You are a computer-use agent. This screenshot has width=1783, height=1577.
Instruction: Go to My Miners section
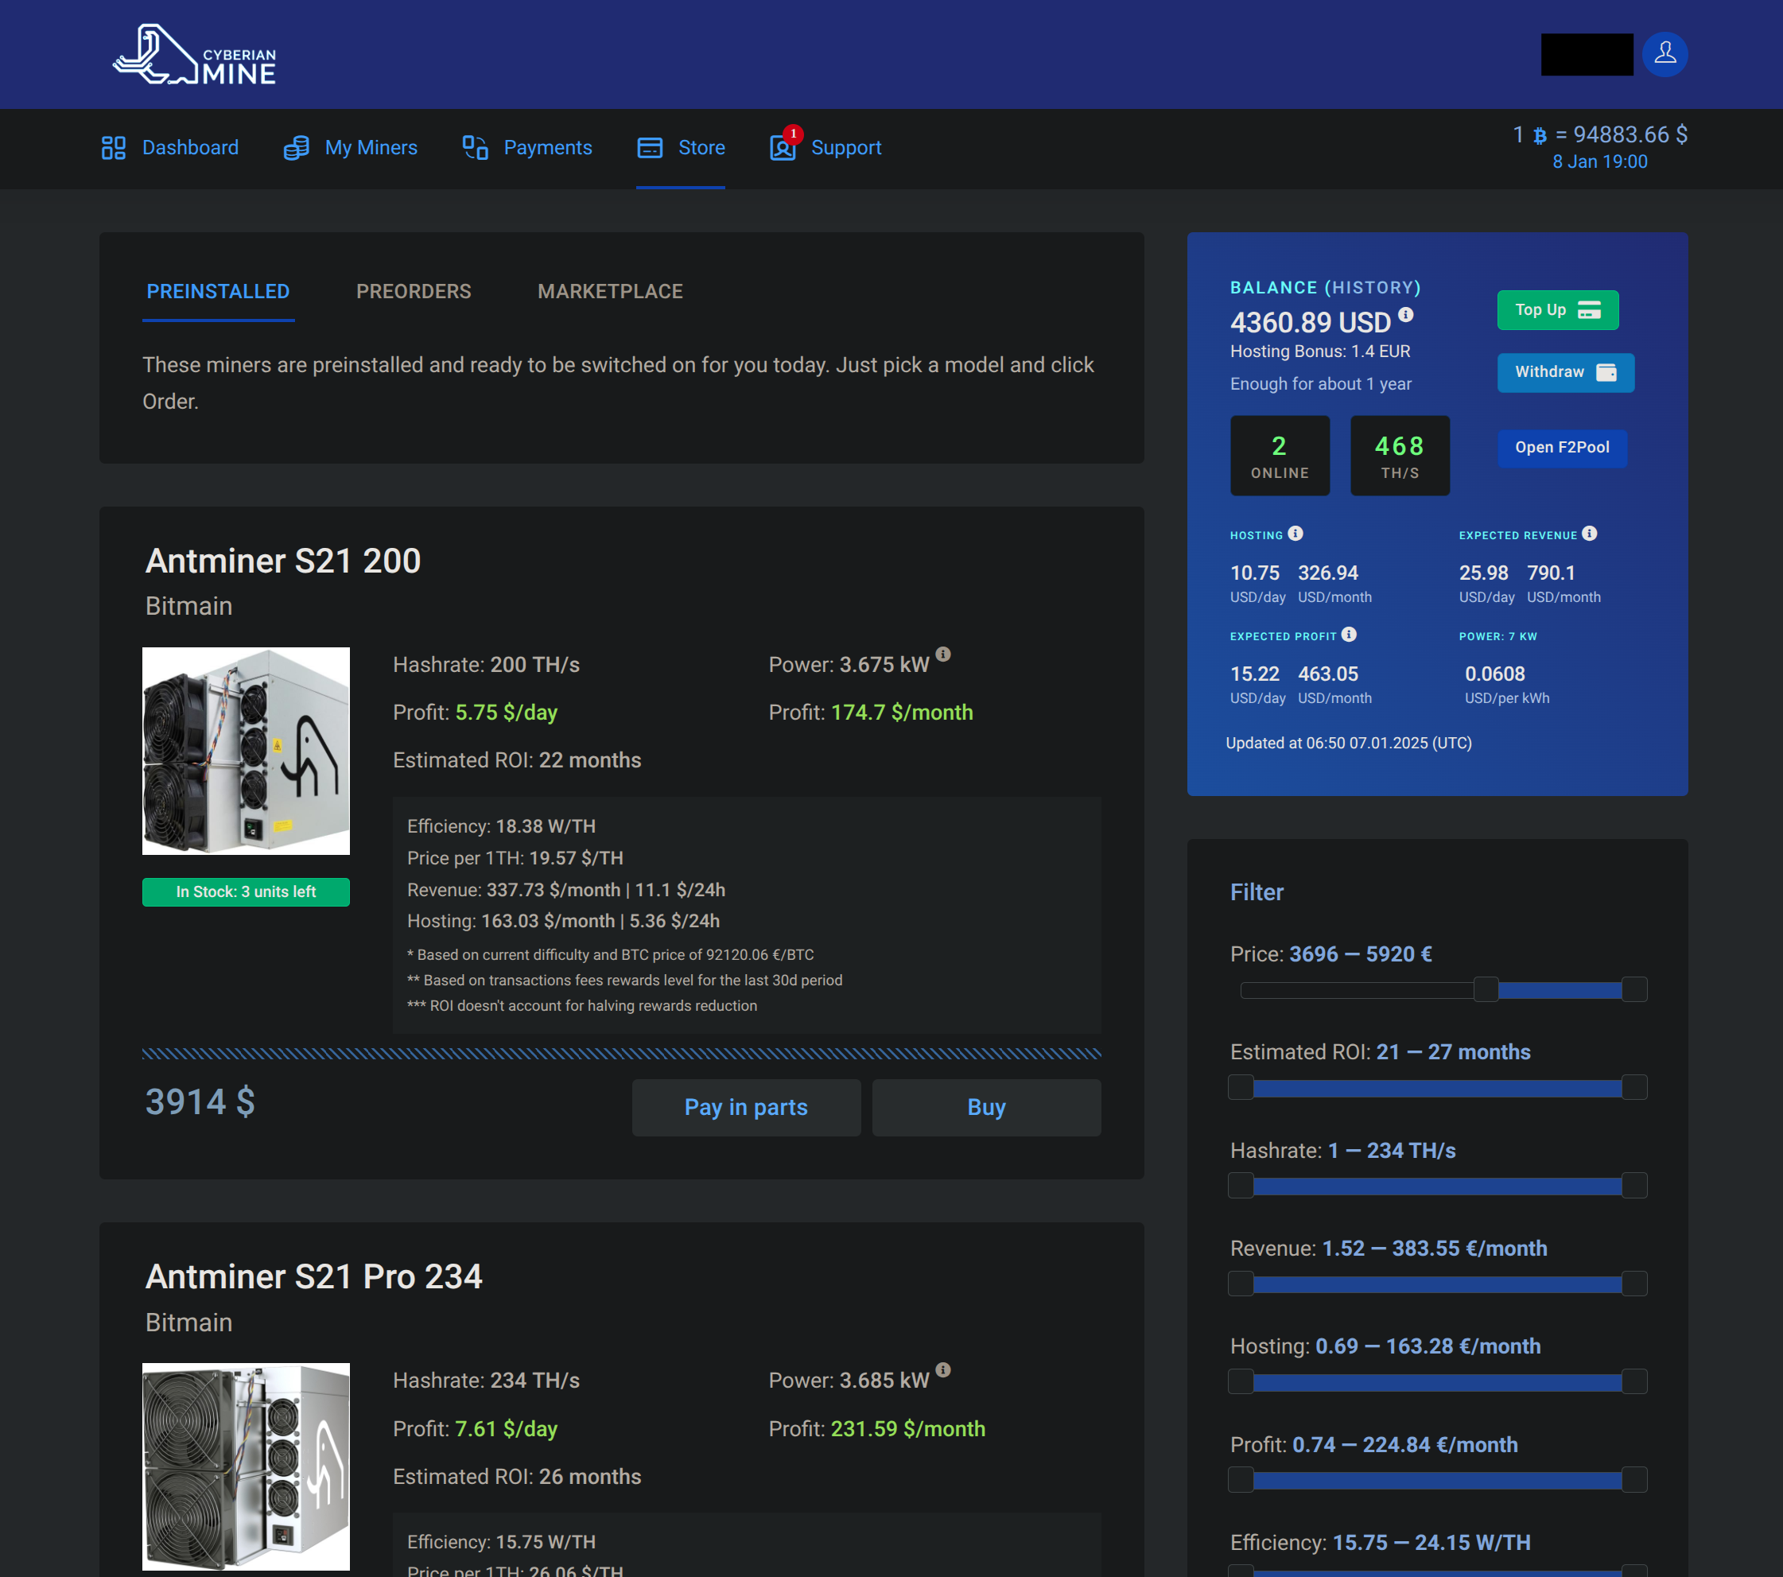[351, 147]
